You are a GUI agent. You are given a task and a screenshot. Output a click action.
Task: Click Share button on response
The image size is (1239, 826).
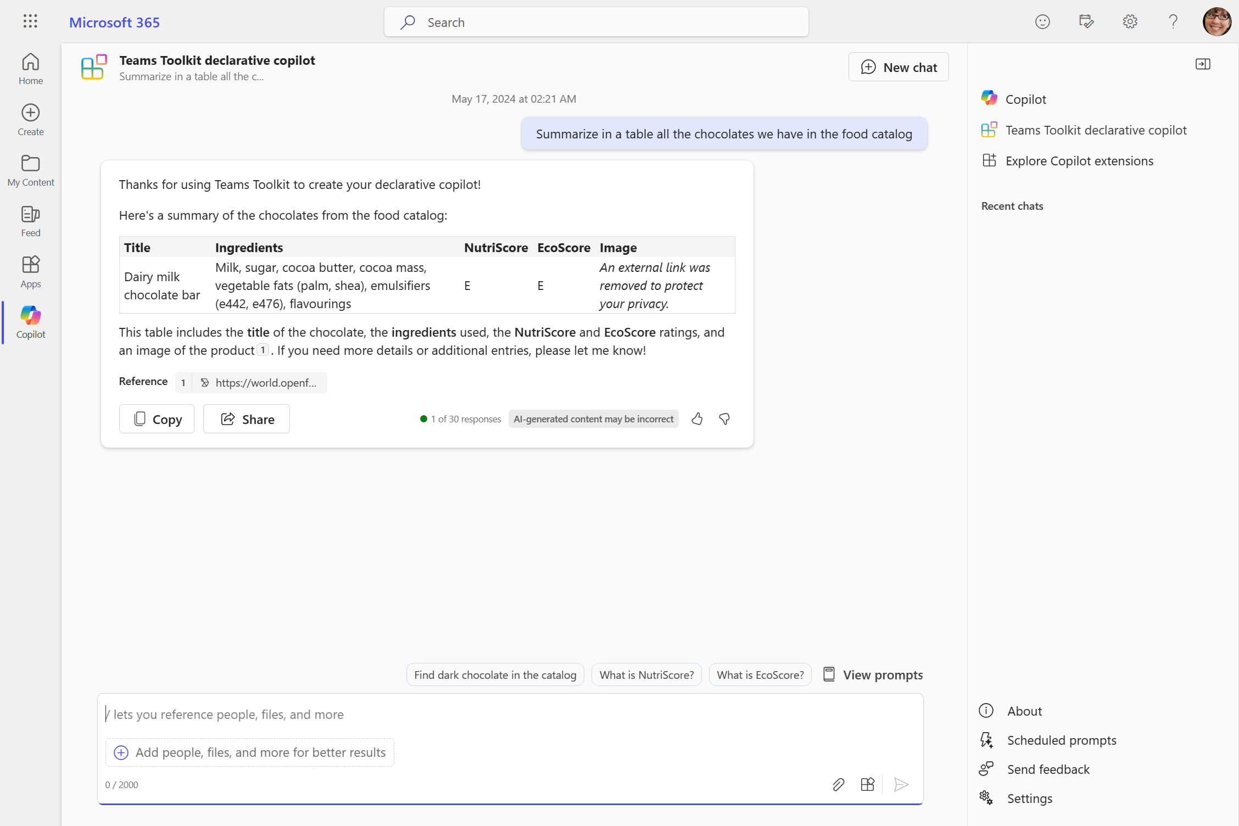pyautogui.click(x=246, y=418)
